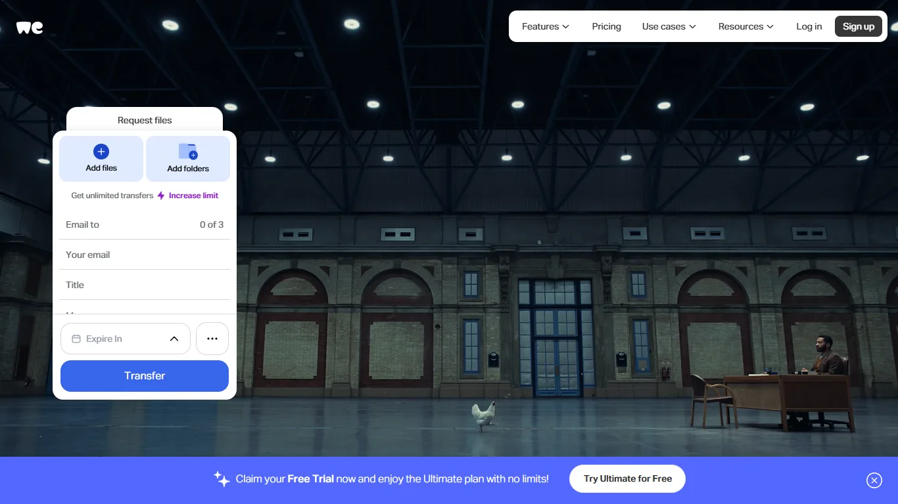Dismiss the Free Trial banner with the X
This screenshot has height=504, width=898.
pos(874,480)
